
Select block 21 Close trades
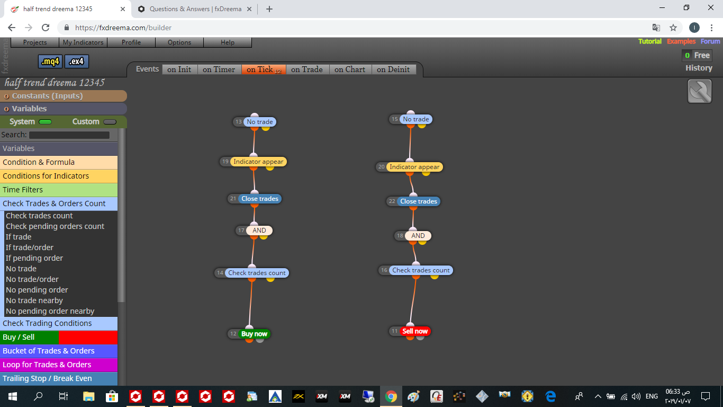259,199
